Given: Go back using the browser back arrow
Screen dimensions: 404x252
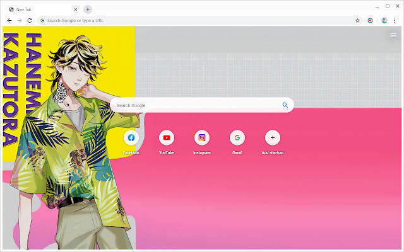Looking at the screenshot, I should (9, 21).
